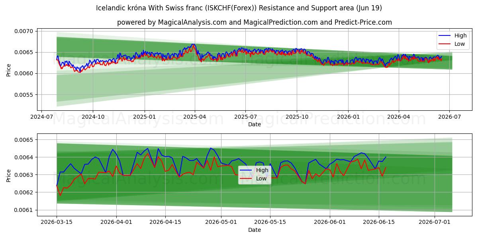
Task: Click the 2025-10 date tick label
Action: pyautogui.click(x=296, y=117)
